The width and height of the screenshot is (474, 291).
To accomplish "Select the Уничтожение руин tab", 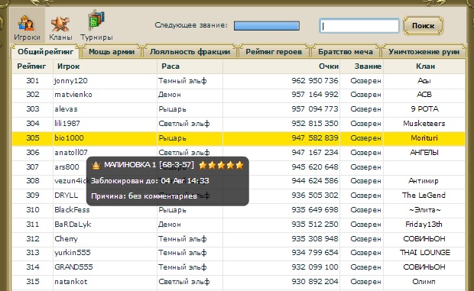I will click(424, 52).
